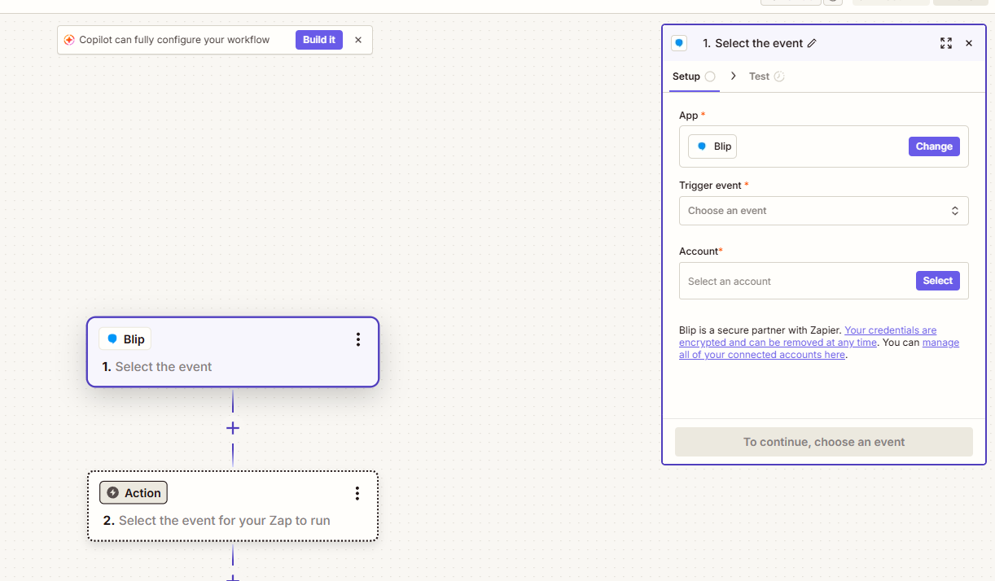Select the Blip trigger step card
This screenshot has height=581, width=995.
[233, 352]
